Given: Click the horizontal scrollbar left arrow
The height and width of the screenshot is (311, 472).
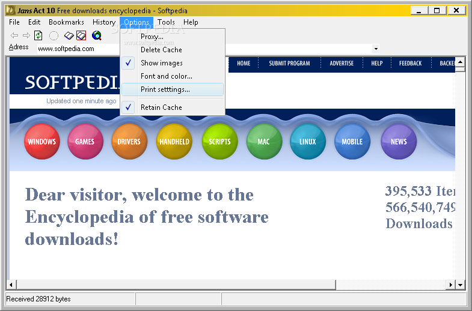Looking at the screenshot, I should (x=11, y=285).
